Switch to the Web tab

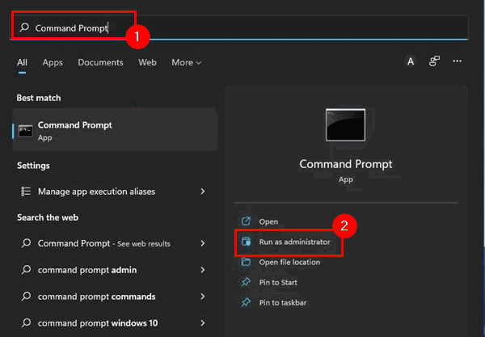tap(147, 62)
